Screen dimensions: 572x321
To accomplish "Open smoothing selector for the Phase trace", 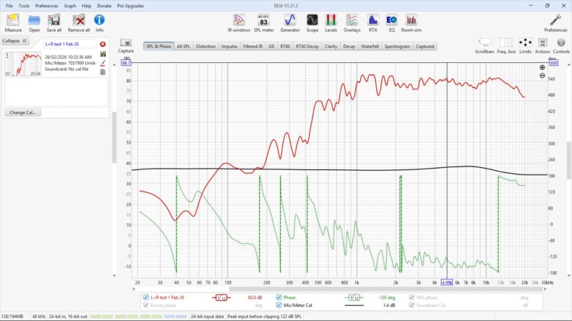I will (354, 298).
